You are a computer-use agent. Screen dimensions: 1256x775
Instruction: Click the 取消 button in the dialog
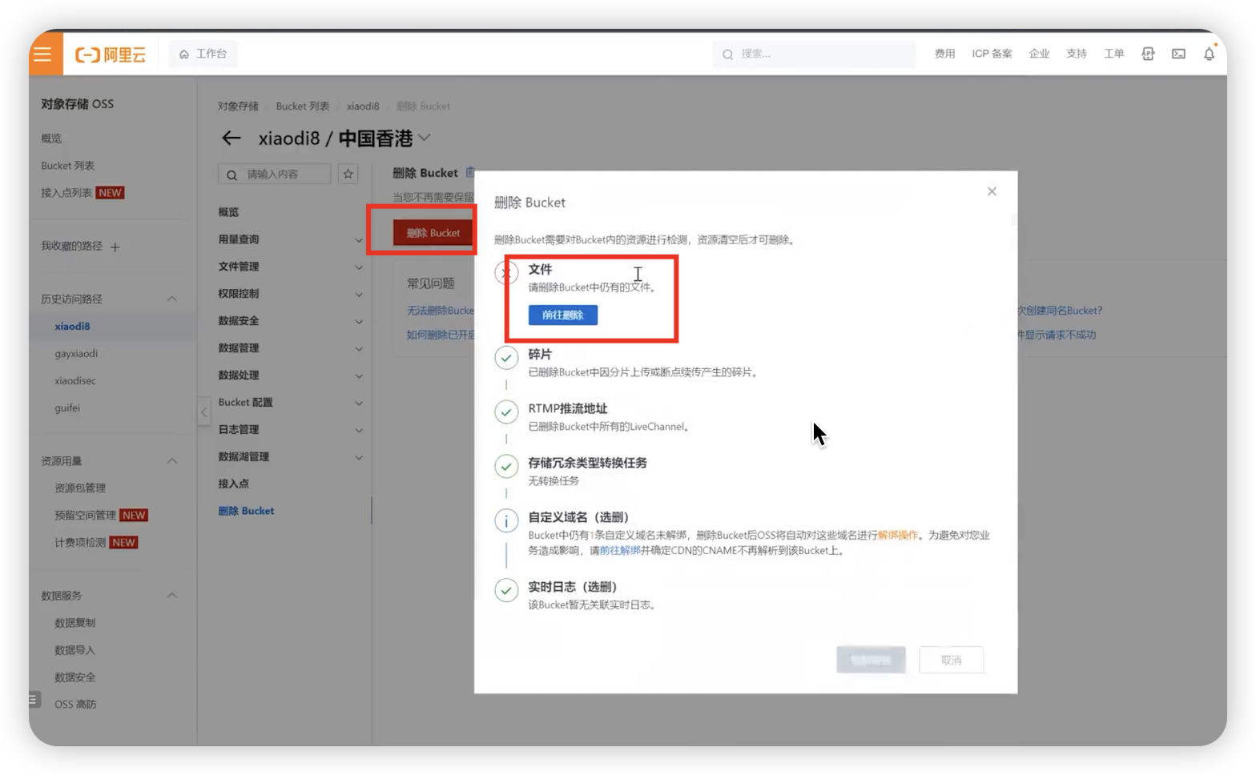point(951,661)
